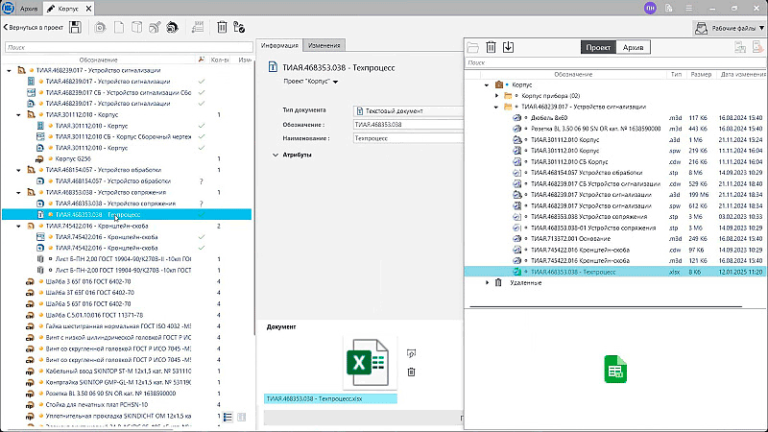
Task: Click download arrow icon in working files
Action: (508, 47)
